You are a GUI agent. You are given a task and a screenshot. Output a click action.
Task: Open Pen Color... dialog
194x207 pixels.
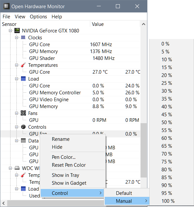73,157
